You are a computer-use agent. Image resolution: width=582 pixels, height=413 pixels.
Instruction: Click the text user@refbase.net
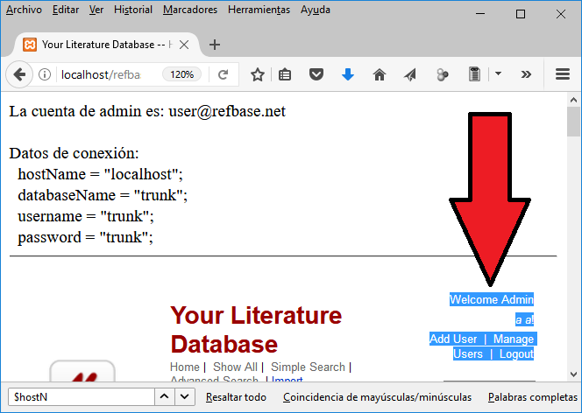[x=227, y=111]
